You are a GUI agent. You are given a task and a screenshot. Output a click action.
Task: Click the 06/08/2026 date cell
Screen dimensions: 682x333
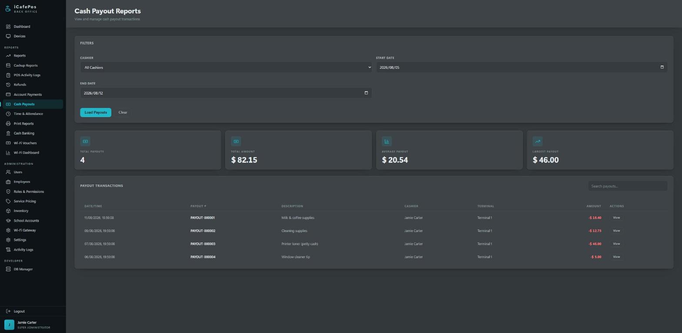(100, 257)
